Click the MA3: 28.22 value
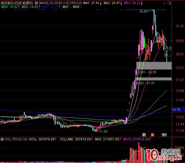The image size is (185, 163). (132, 3)
